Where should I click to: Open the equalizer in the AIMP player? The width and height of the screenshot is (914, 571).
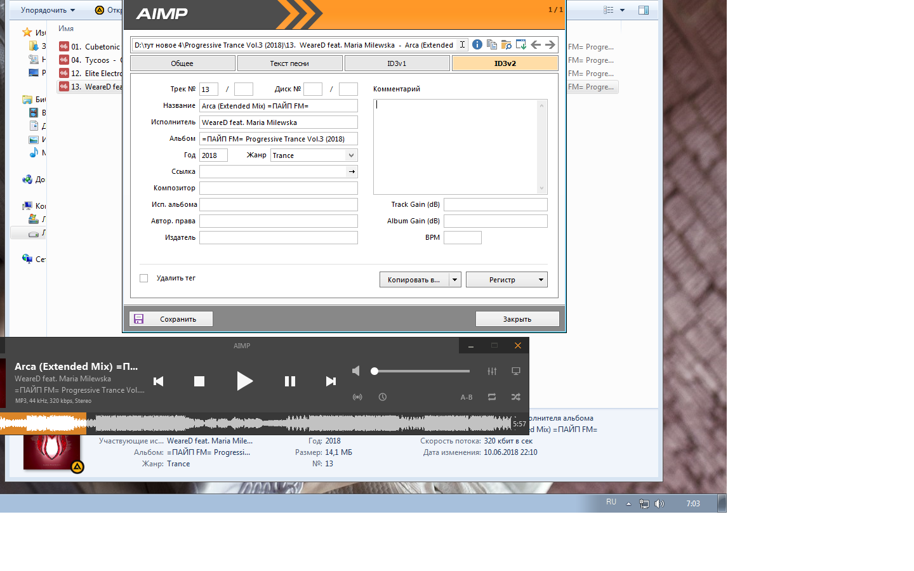[492, 371]
